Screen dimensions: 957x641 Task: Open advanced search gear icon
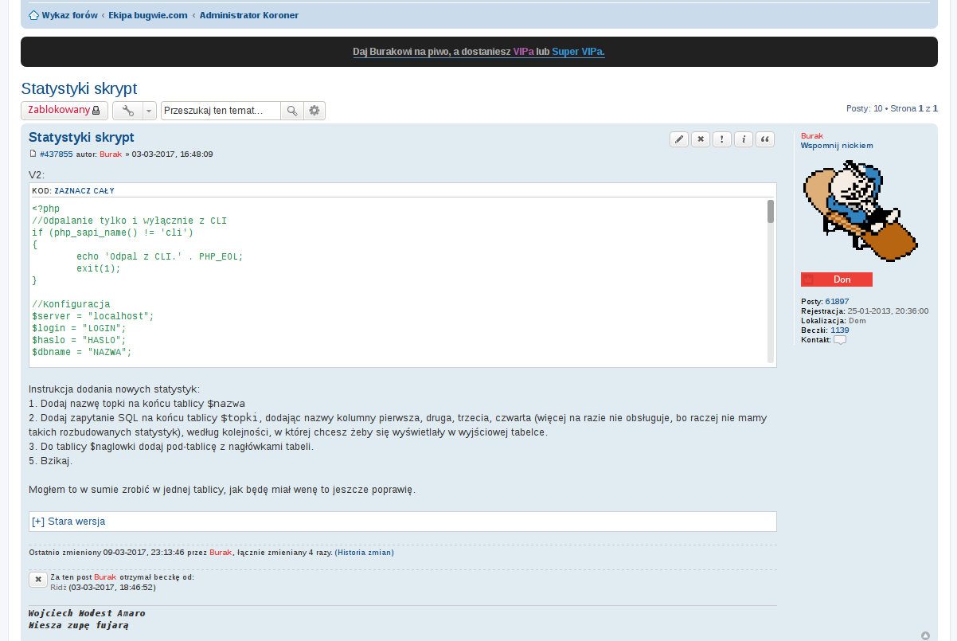314,111
